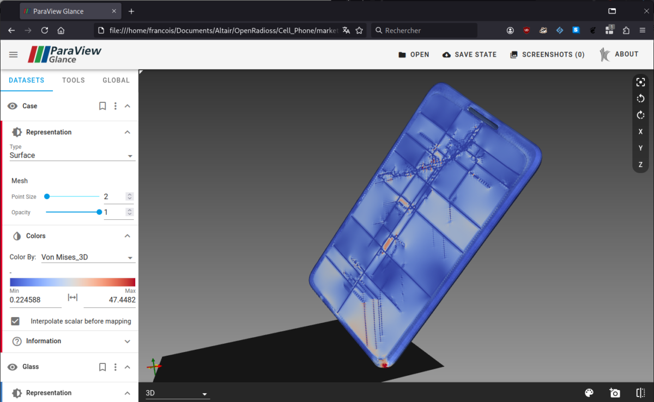Toggle visibility of the Glass dataset
This screenshot has width=654, height=402.
(12, 367)
